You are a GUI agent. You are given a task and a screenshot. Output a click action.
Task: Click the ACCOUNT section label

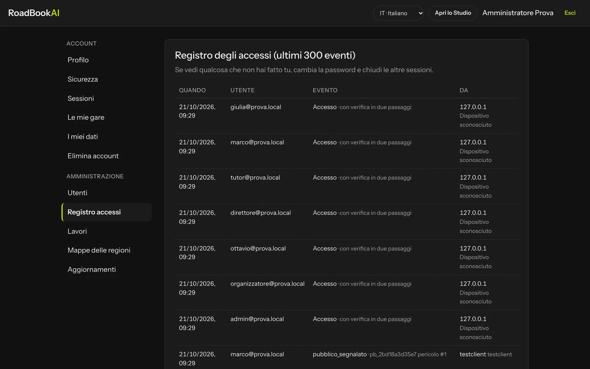[x=81, y=44]
